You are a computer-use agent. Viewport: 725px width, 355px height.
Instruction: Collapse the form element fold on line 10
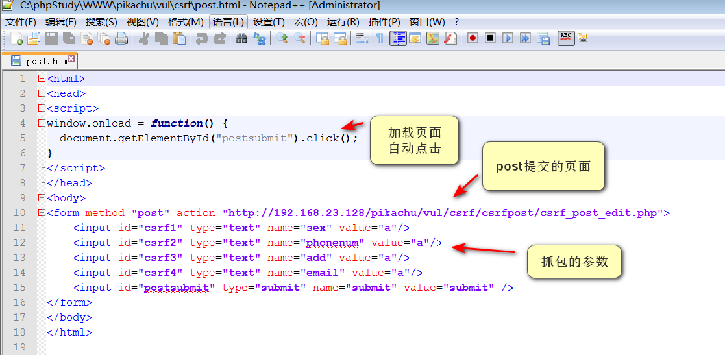pos(42,213)
